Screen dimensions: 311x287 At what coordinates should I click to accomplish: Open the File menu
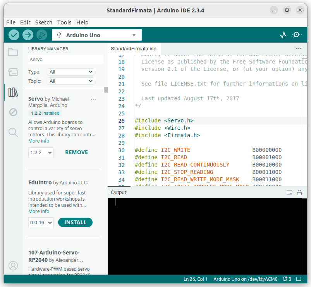coord(11,22)
